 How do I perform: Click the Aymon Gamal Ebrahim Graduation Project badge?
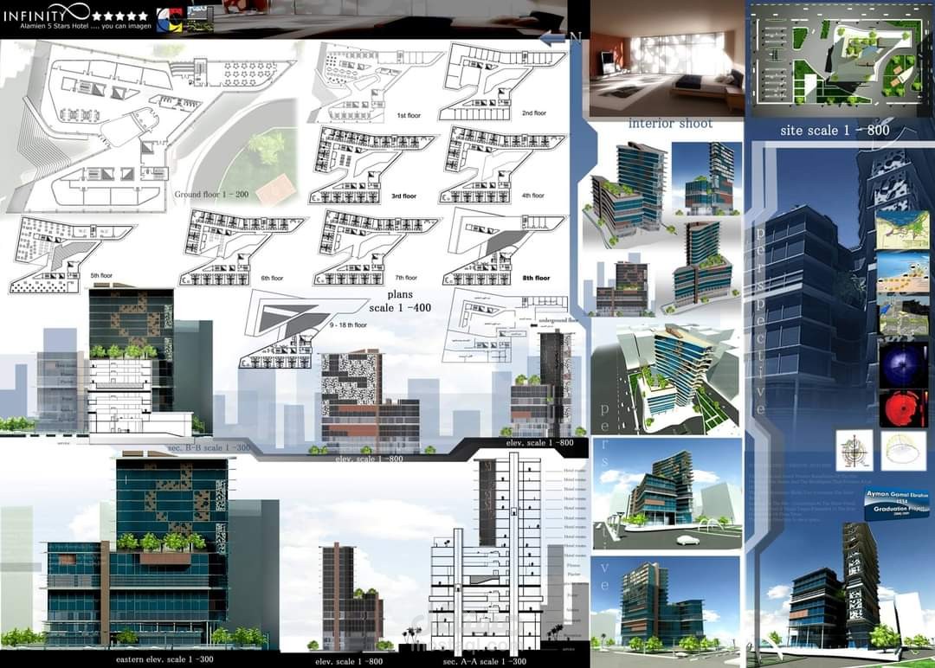pyautogui.click(x=896, y=504)
